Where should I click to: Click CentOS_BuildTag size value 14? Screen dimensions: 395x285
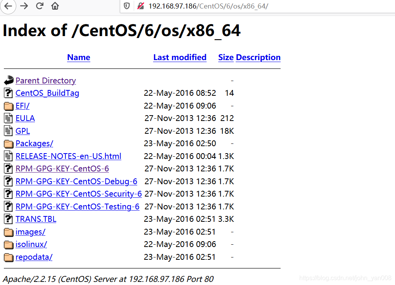pos(229,93)
